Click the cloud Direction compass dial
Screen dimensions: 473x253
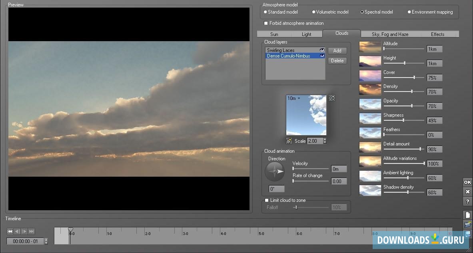(x=275, y=171)
